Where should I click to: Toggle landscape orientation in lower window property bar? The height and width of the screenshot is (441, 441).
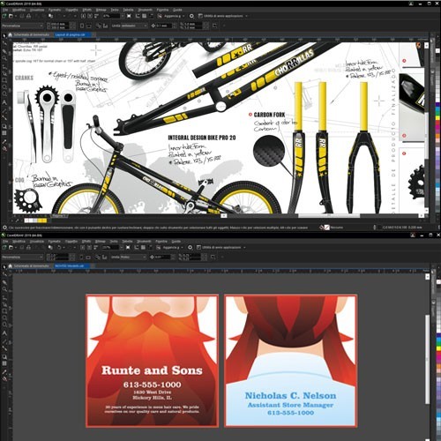[x=88, y=257]
